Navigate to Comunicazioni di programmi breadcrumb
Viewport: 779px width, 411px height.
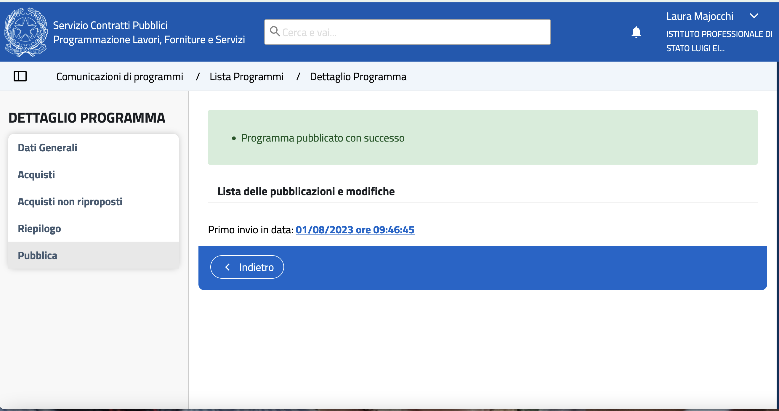[119, 77]
